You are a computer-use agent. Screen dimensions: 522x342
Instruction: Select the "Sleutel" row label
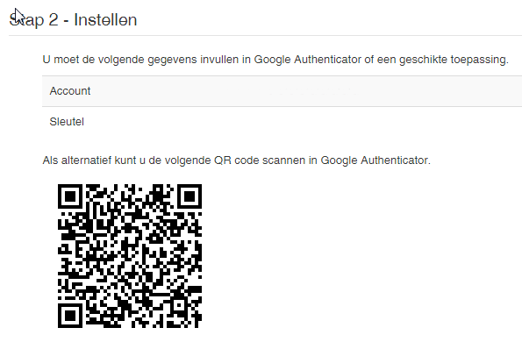point(67,122)
